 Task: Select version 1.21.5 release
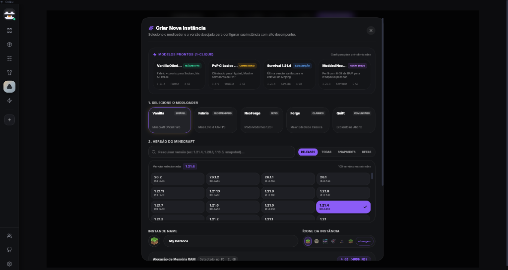[288, 207]
